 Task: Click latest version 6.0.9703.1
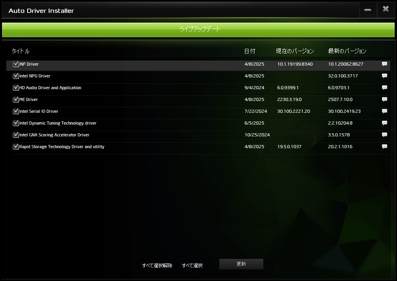click(x=339, y=88)
